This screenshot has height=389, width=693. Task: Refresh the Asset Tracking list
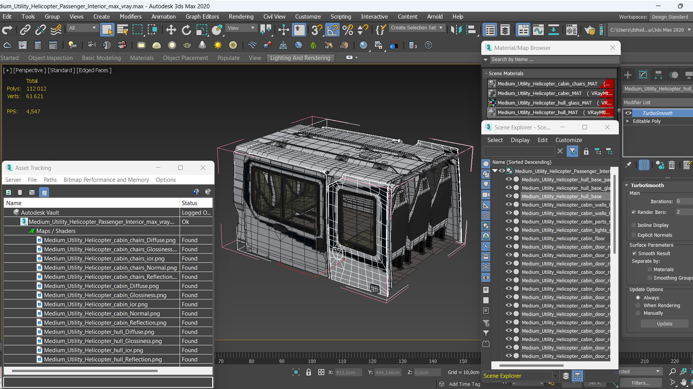pyautogui.click(x=9, y=192)
